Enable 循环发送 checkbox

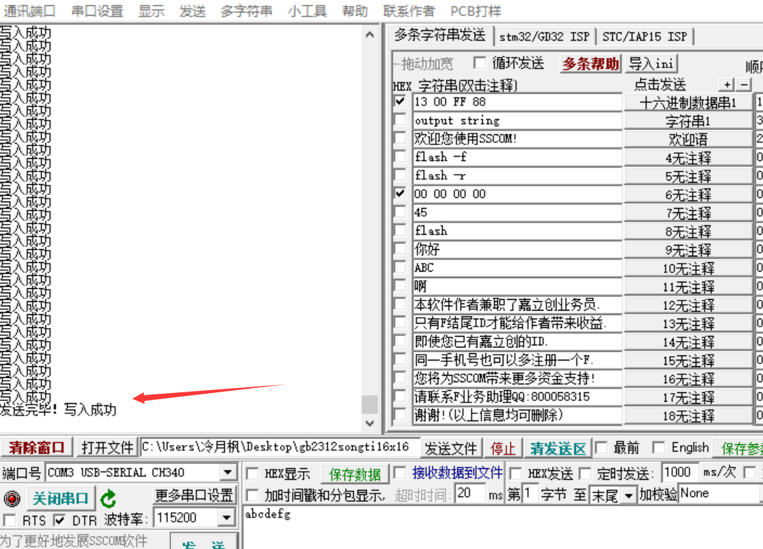pyautogui.click(x=480, y=63)
